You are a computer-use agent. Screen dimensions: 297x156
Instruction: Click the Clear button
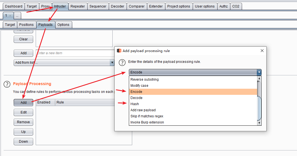(23, 39)
